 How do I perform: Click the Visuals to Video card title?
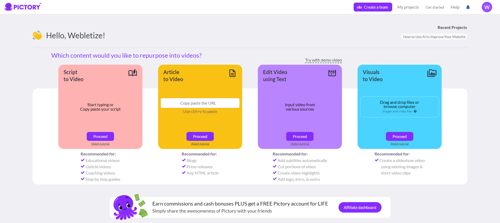[x=373, y=76]
